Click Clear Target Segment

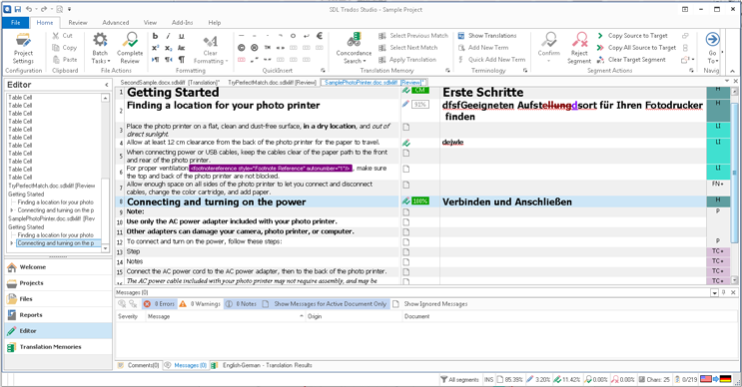click(x=631, y=60)
